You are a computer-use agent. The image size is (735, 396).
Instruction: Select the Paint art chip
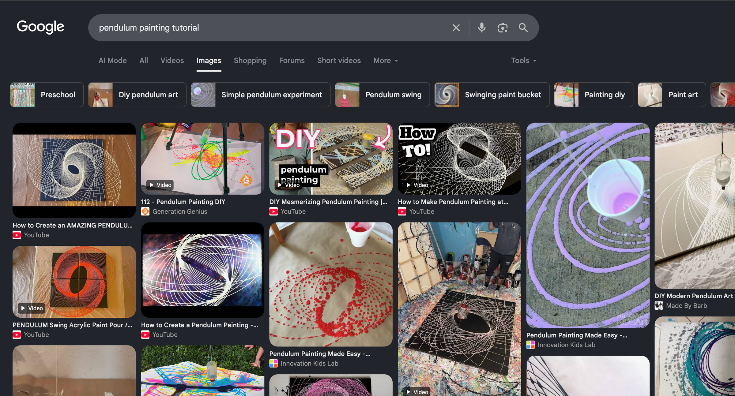click(x=672, y=95)
